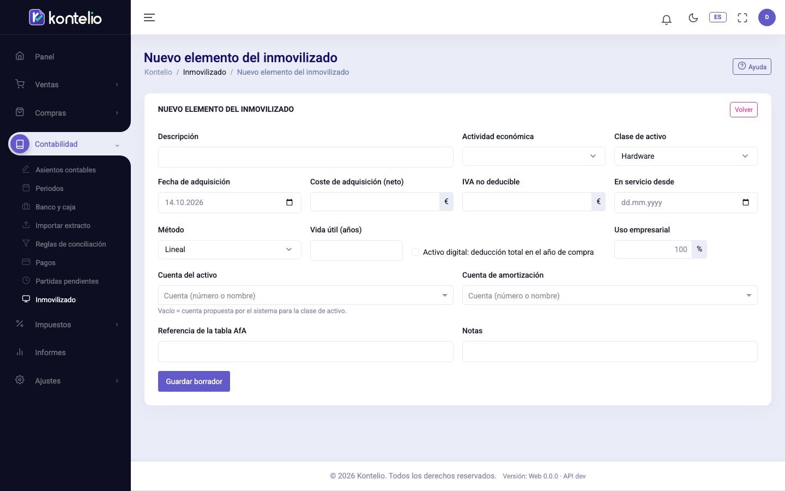Click the Descripción input field

pos(305,157)
